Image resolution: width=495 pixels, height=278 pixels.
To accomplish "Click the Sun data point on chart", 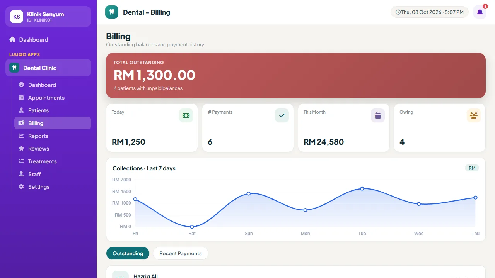I will [249, 193].
